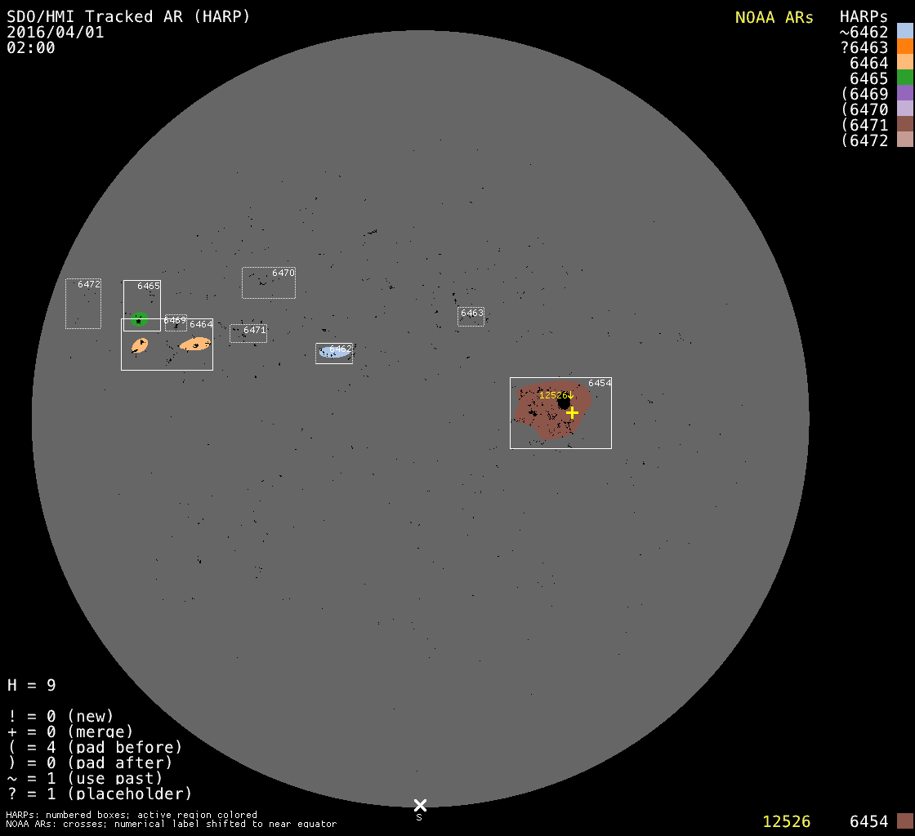Click the light blue 6462 legend swatch

tap(904, 32)
